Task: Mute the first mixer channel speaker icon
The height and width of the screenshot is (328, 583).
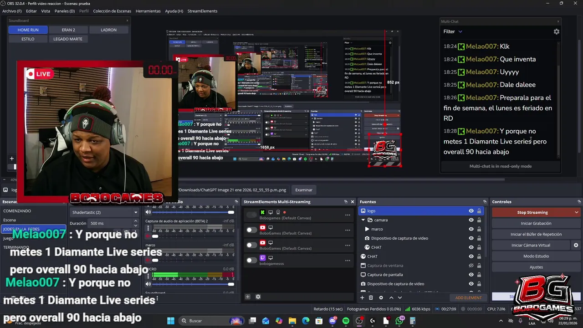Action: pyautogui.click(x=148, y=212)
